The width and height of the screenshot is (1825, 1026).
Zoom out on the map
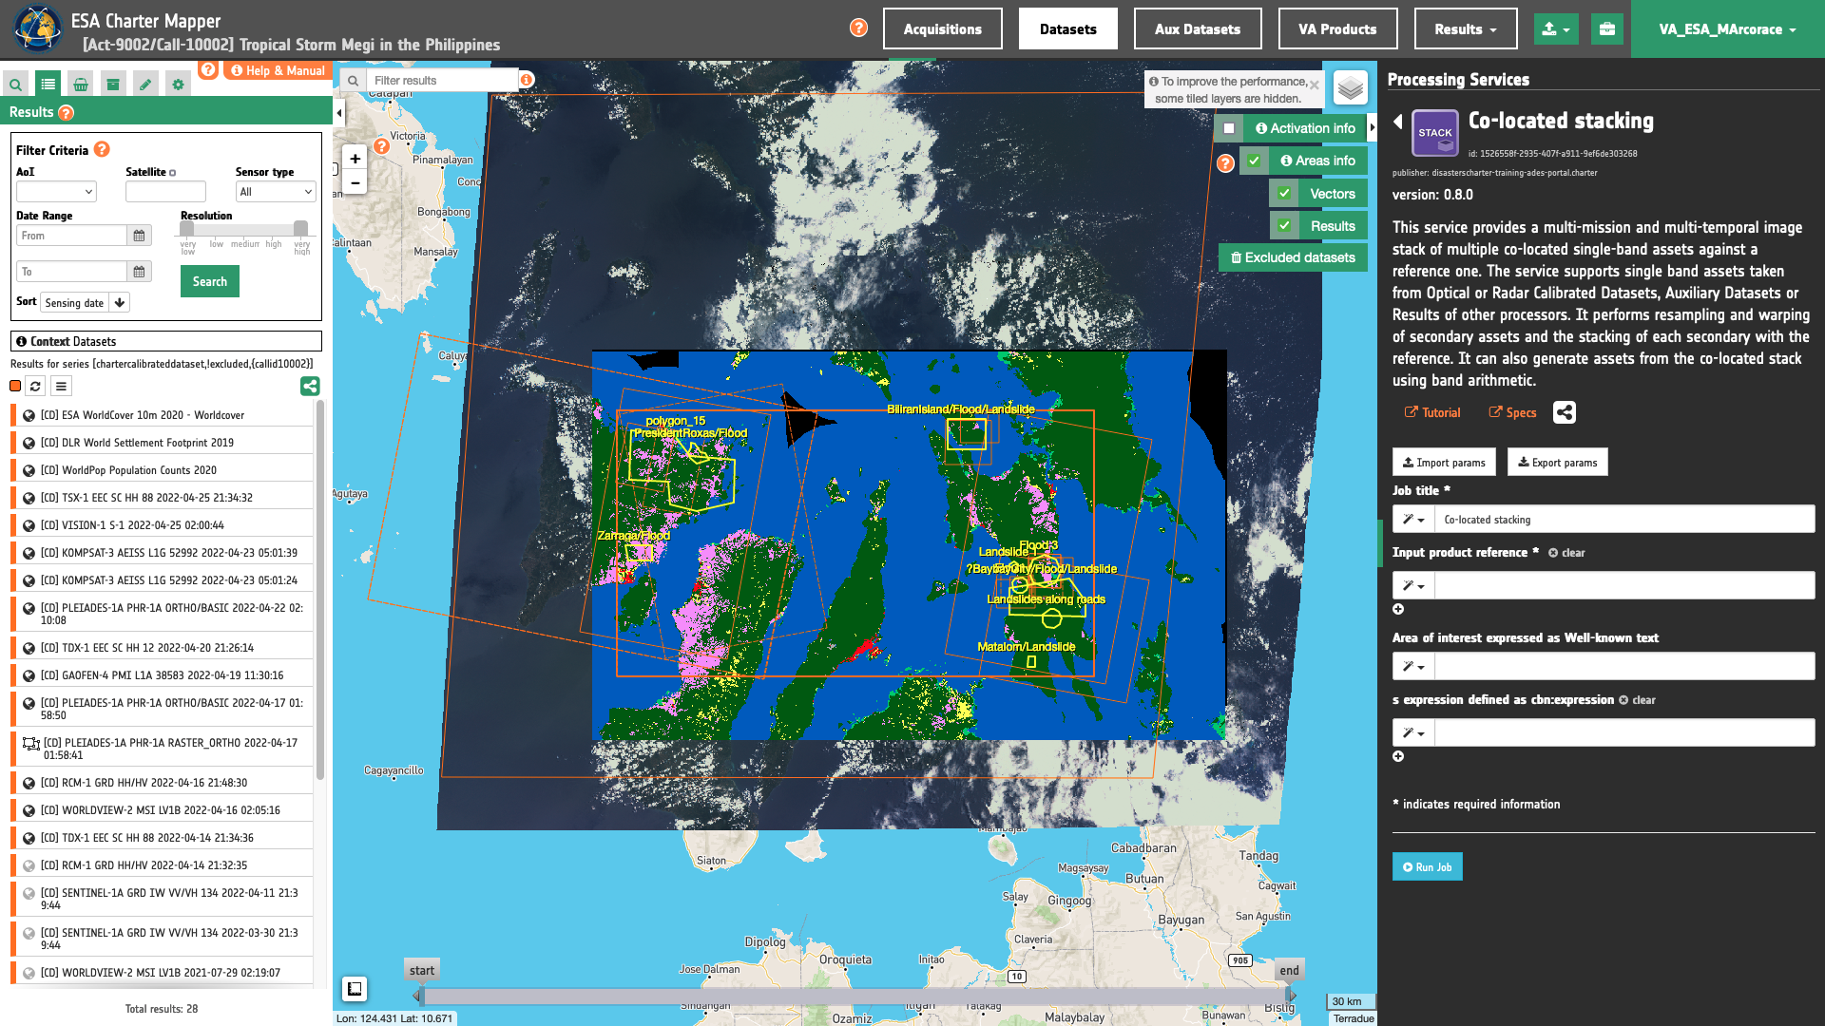coord(355,182)
